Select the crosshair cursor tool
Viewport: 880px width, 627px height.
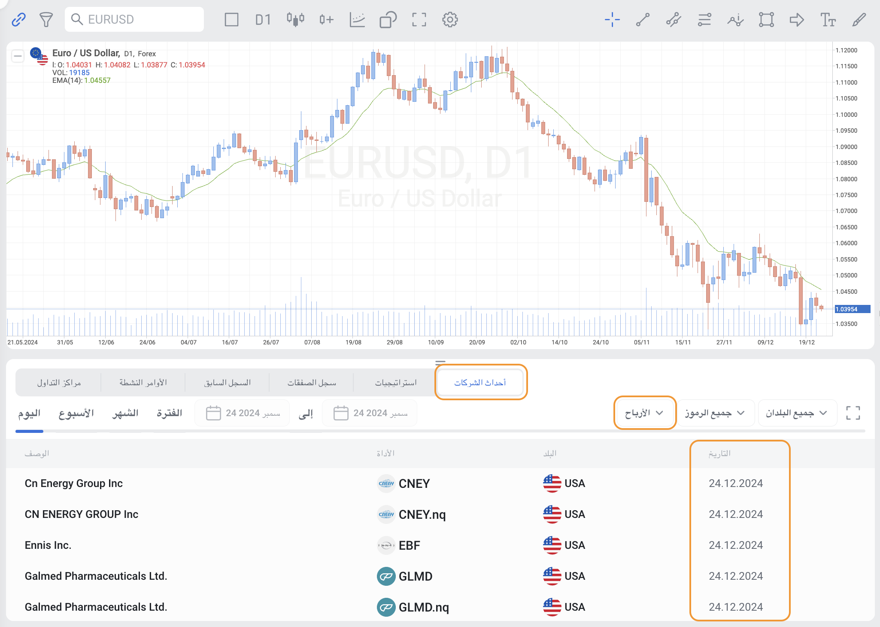(x=612, y=19)
